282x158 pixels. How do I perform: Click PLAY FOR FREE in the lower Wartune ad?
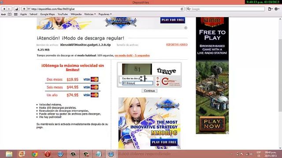164,142
